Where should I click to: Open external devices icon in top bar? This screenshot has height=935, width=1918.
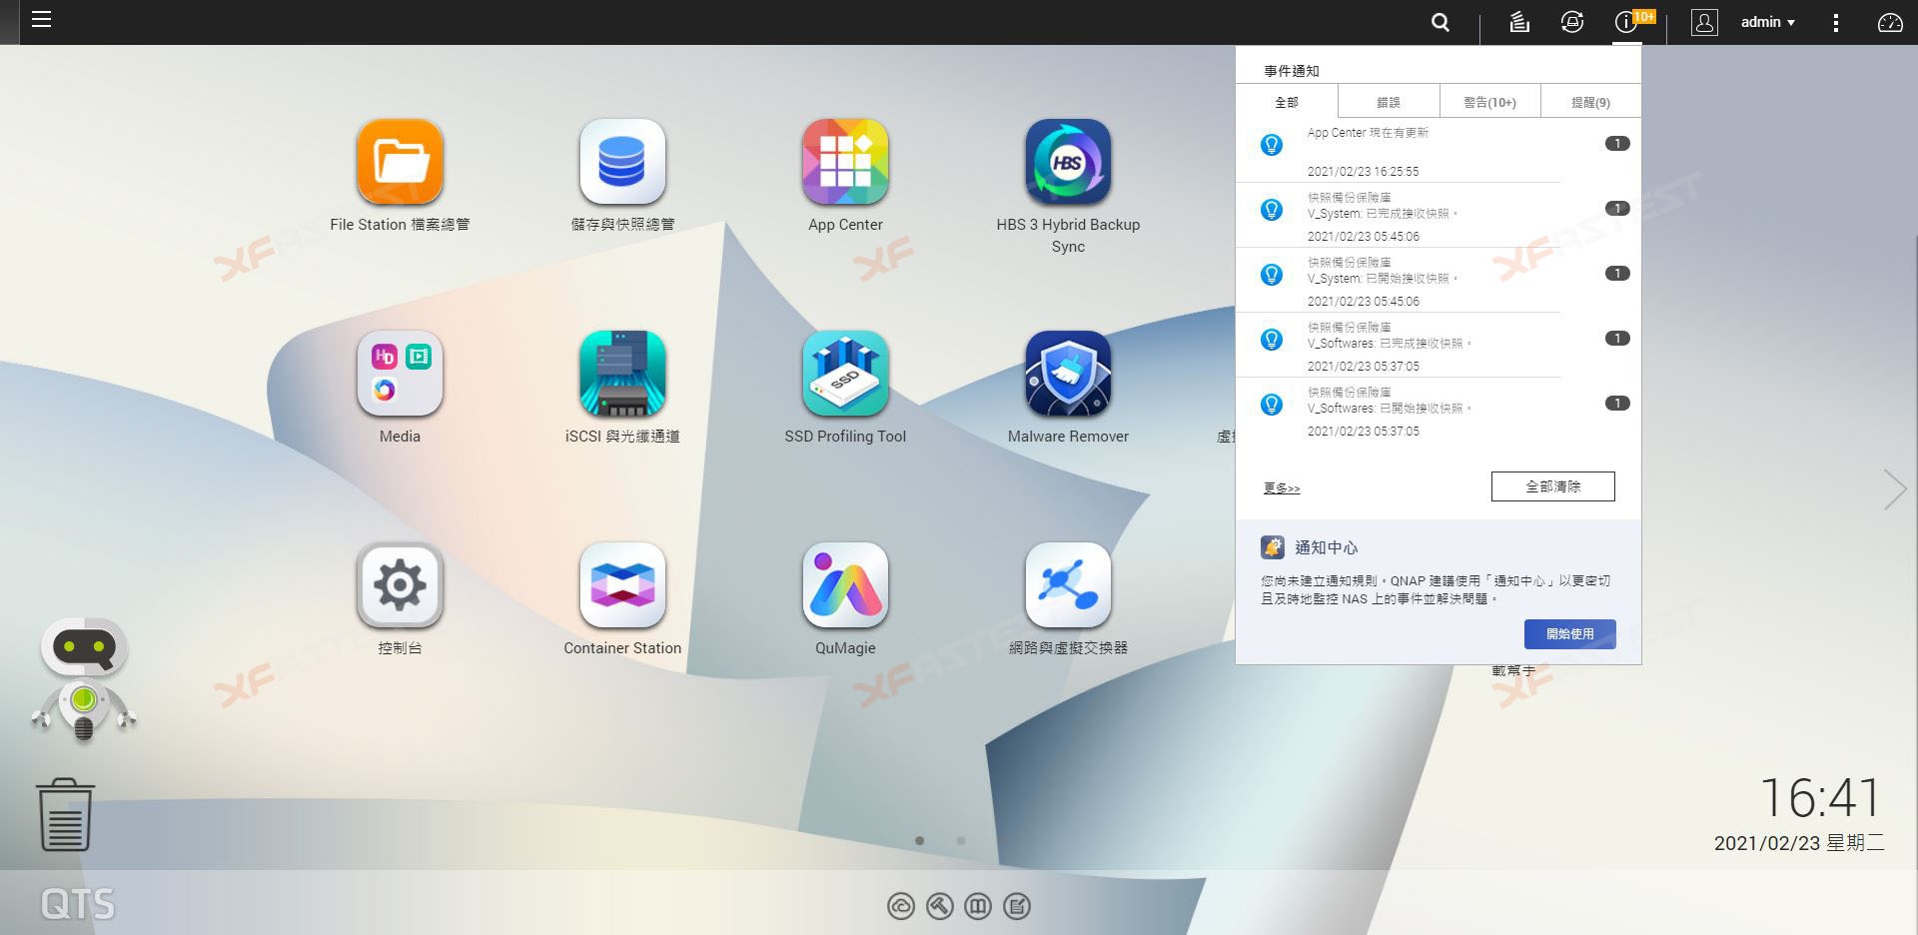tap(1572, 22)
